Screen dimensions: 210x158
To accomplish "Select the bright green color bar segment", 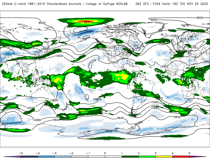I will 147,157.
